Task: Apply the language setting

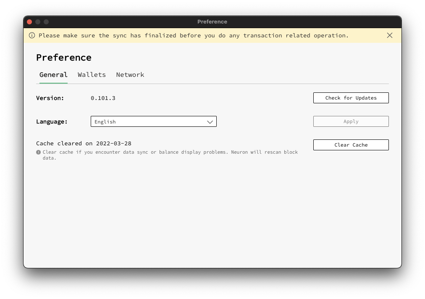Action: pyautogui.click(x=351, y=121)
